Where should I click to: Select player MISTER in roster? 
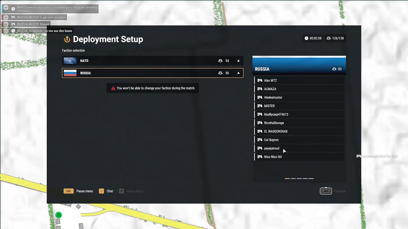(299, 106)
